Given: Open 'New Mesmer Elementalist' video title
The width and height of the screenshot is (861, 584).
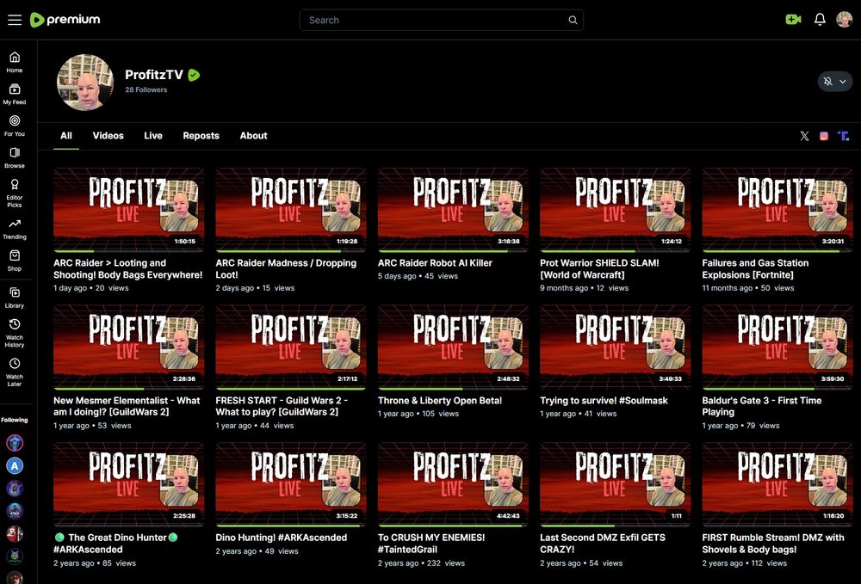Looking at the screenshot, I should click(x=127, y=406).
